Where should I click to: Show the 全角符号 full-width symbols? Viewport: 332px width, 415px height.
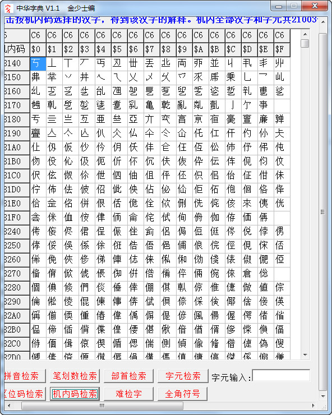pos(183,394)
